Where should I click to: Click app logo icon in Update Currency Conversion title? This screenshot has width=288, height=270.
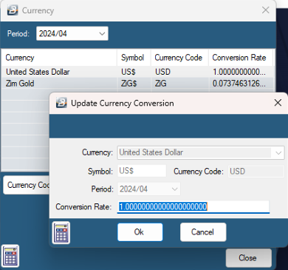[61, 103]
